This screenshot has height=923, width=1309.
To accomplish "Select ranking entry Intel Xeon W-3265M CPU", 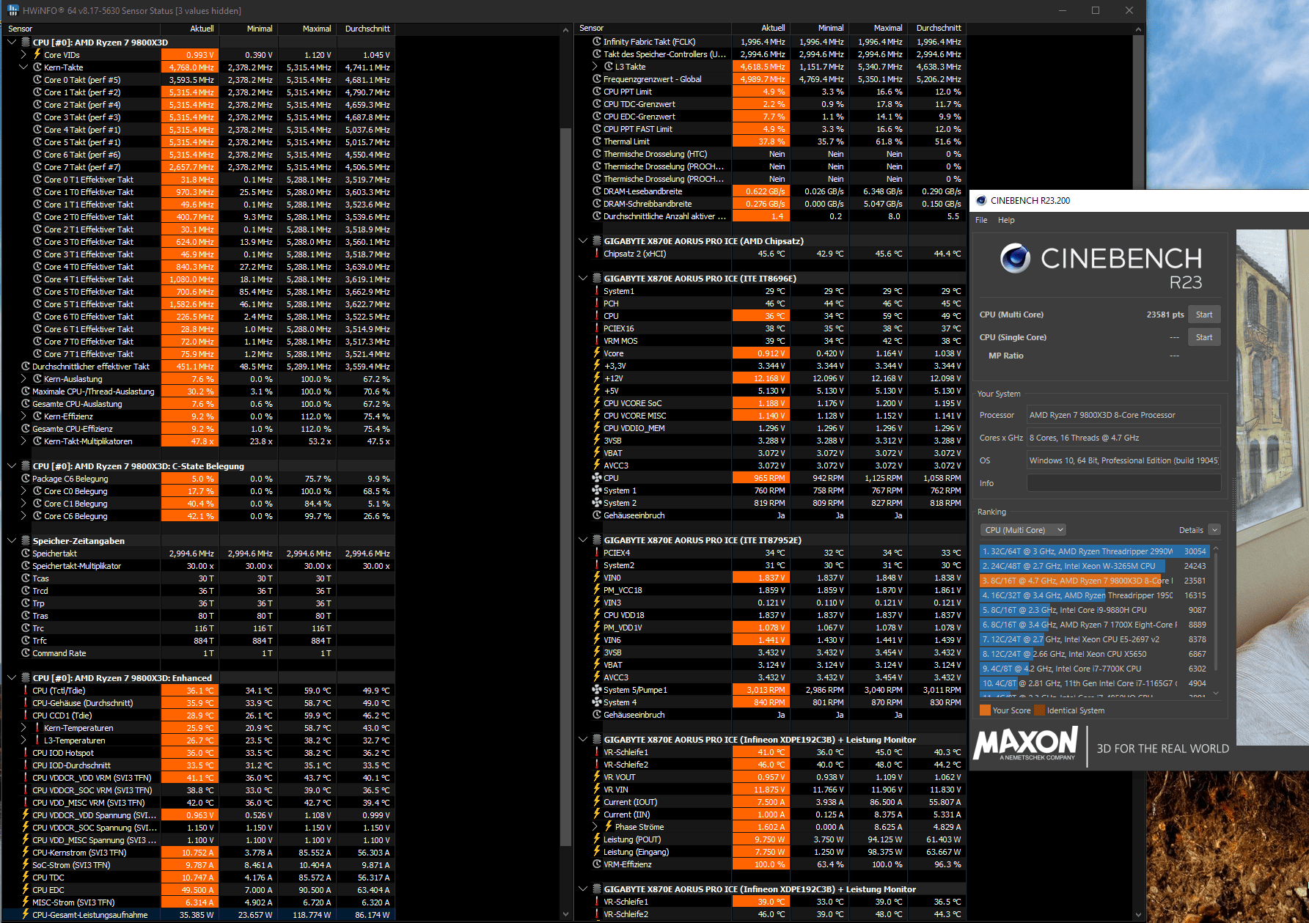I will click(x=1094, y=566).
